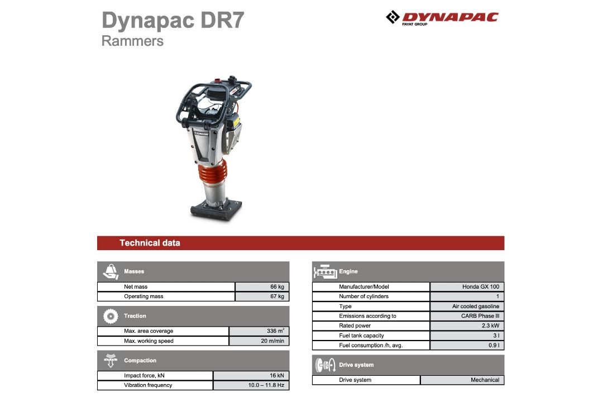Click the Traction section header text
Screen dimensions: 603x402
(135, 316)
